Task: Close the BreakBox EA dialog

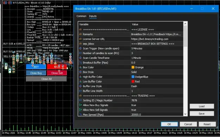Action: [213, 9]
